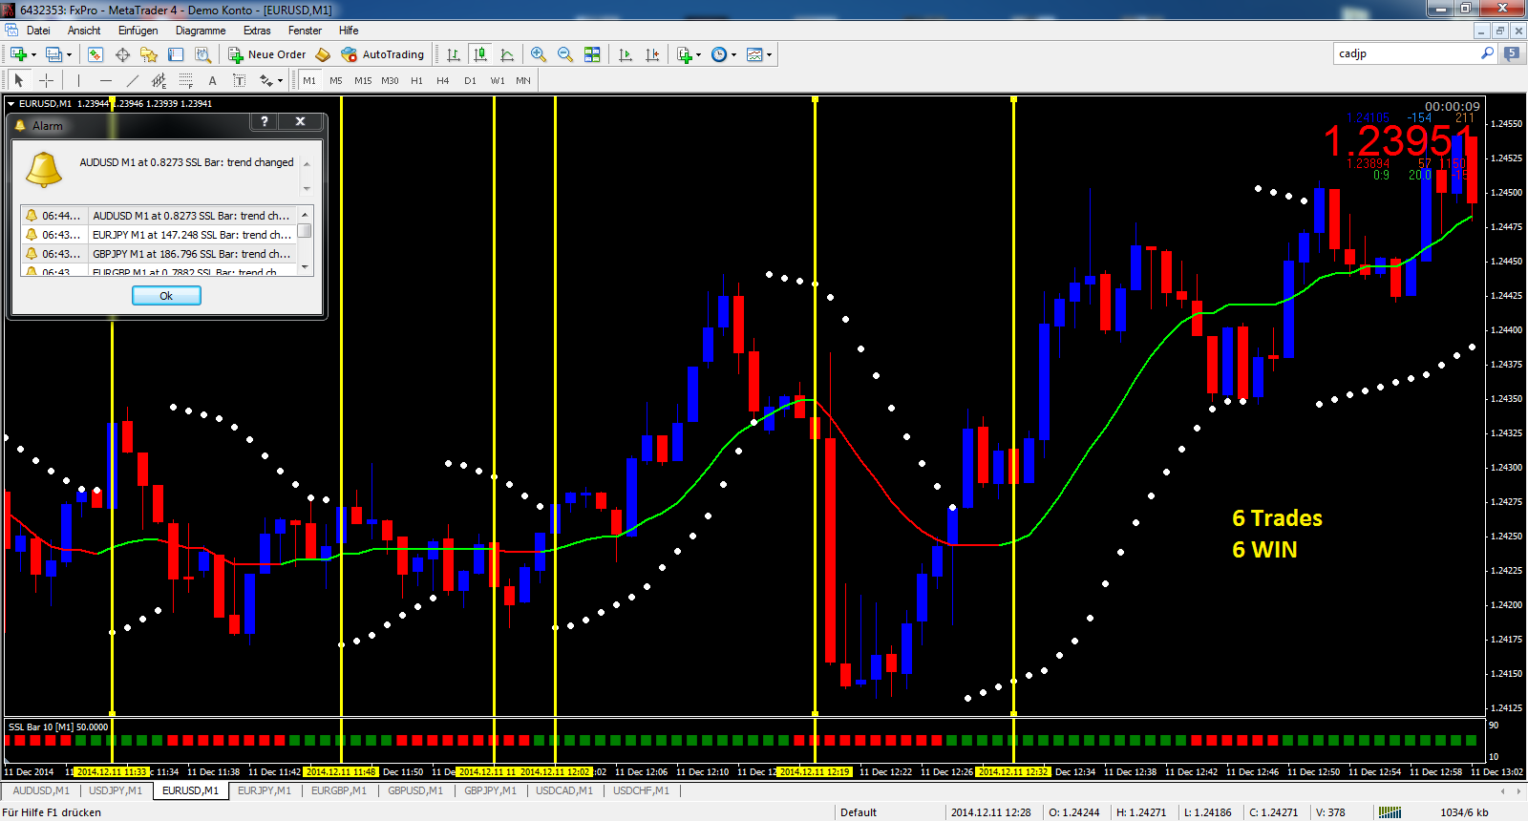Open the Diagramme menu
Image resolution: width=1528 pixels, height=821 pixels.
[x=201, y=31]
